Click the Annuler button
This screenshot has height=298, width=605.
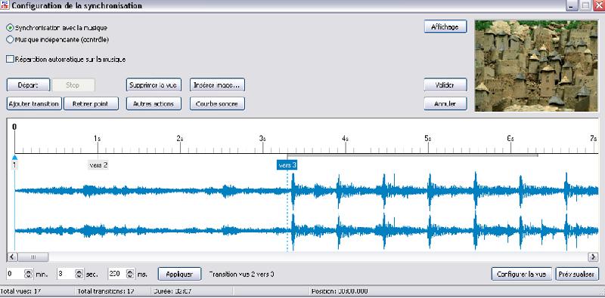445,103
